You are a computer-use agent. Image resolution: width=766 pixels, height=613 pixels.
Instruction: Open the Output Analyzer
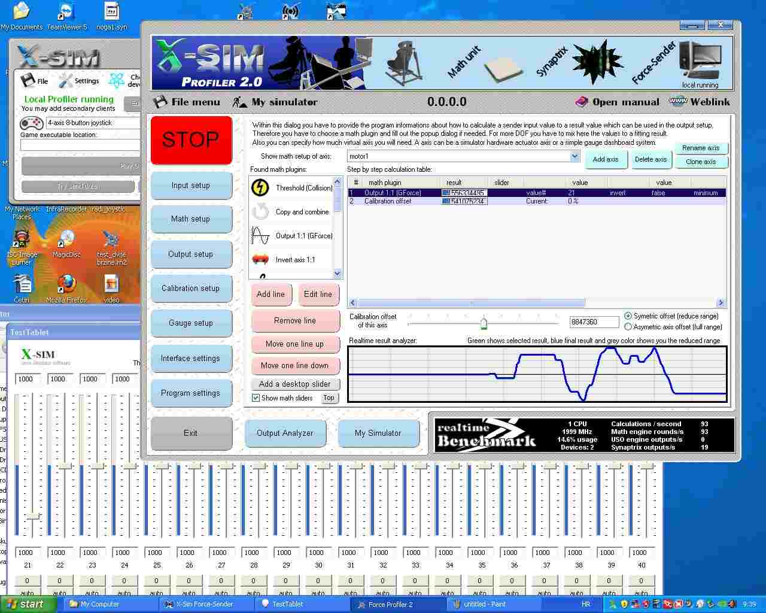(285, 433)
